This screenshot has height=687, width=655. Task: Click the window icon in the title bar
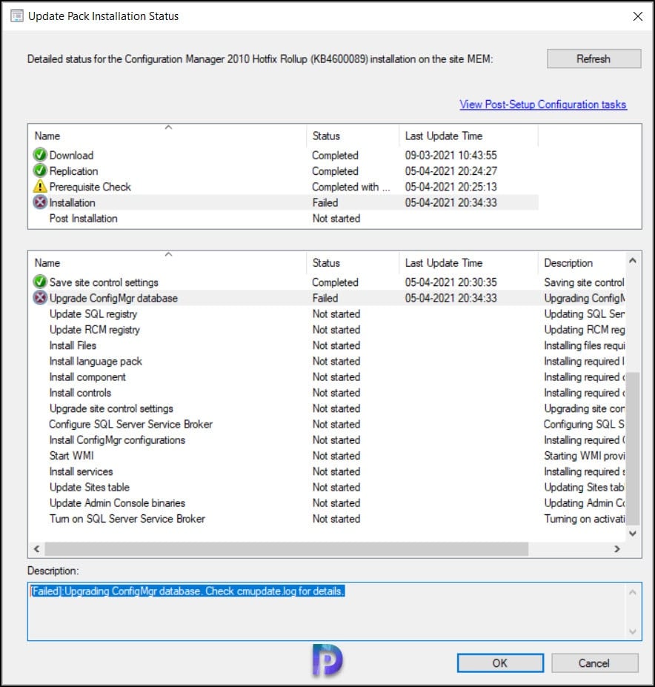click(16, 16)
